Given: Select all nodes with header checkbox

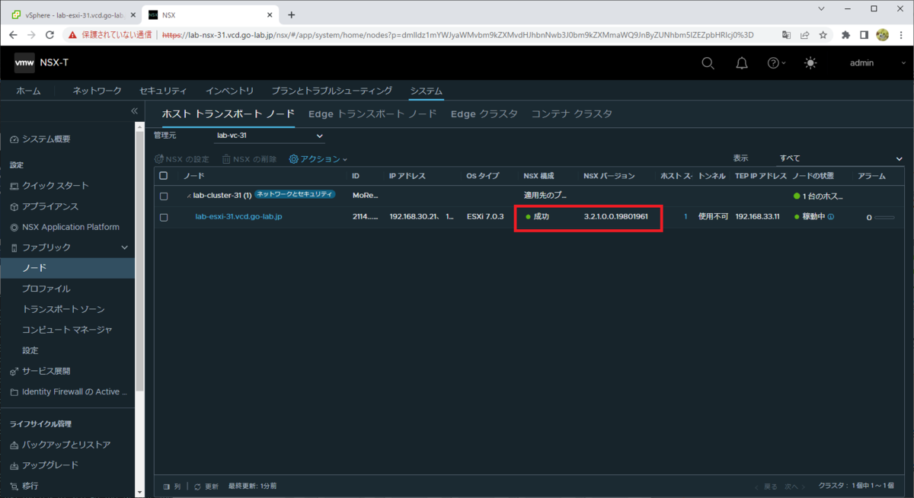Looking at the screenshot, I should 163,176.
